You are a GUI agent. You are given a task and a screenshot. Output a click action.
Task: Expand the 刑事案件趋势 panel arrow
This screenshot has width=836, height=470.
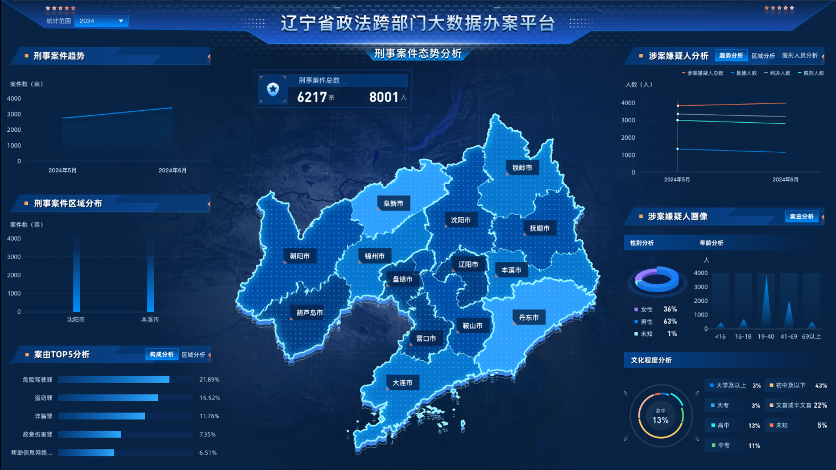pyautogui.click(x=209, y=56)
